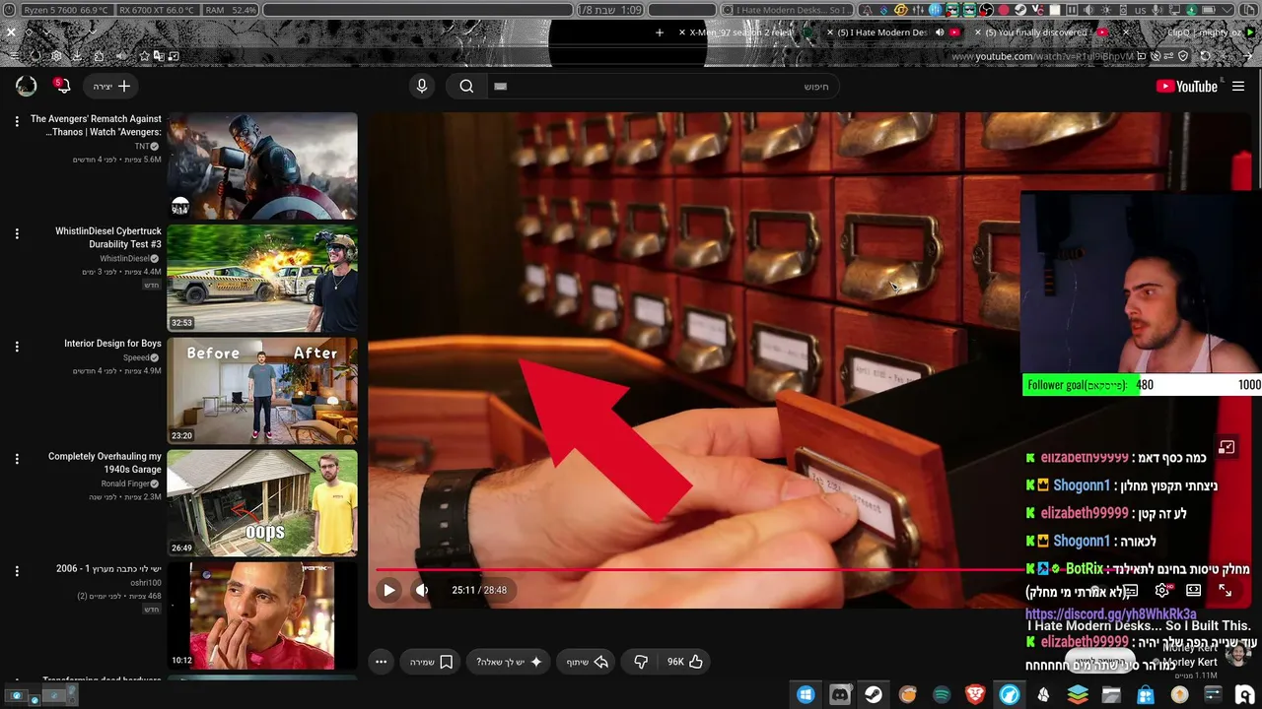The height and width of the screenshot is (709, 1262).
Task: Open the YouTube guide hamburger menu
Action: pos(1238,87)
